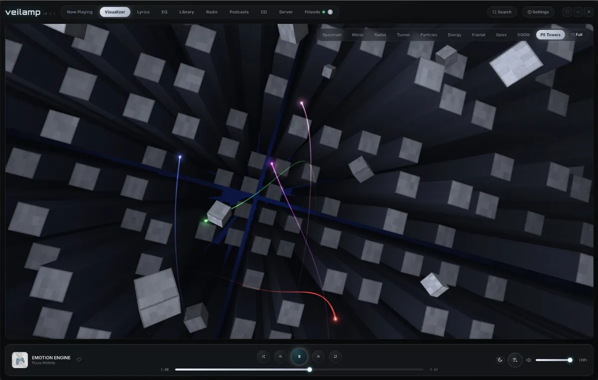This screenshot has height=380, width=598.
Task: Favorite EMOTION ENGINE with the heart icon
Action: tap(79, 360)
